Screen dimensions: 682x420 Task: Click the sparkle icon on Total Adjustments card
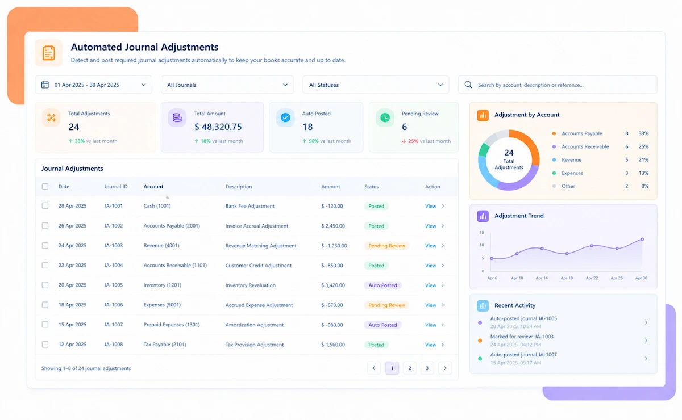click(x=51, y=118)
